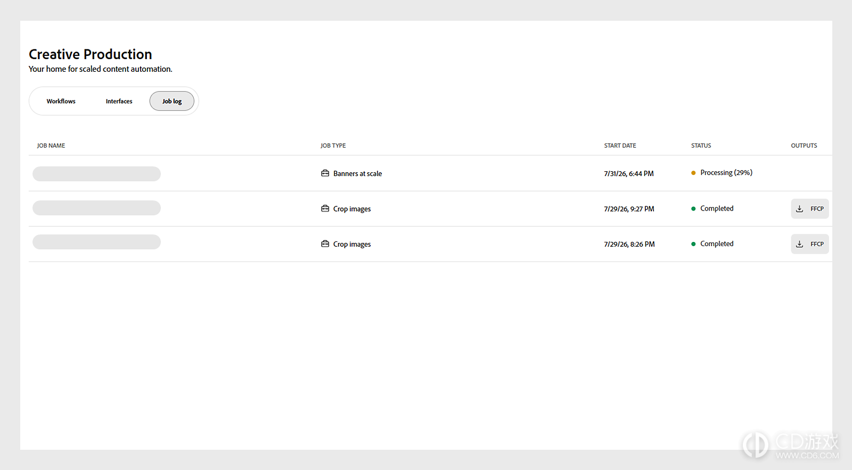Click the OUTPUTS column header
Screen dimensions: 852x470
[x=804, y=146]
